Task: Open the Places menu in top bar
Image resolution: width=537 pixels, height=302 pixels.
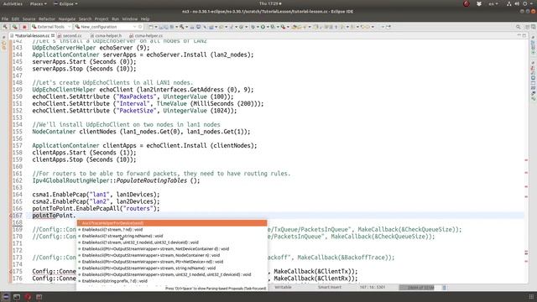Action: (38, 3)
